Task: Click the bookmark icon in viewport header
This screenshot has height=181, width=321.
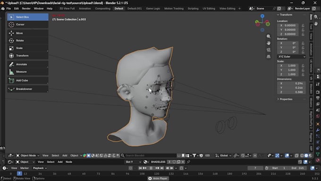Action: (x=183, y=155)
